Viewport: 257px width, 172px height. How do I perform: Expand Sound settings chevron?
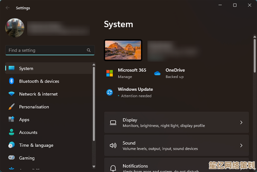pyautogui.click(x=241, y=145)
